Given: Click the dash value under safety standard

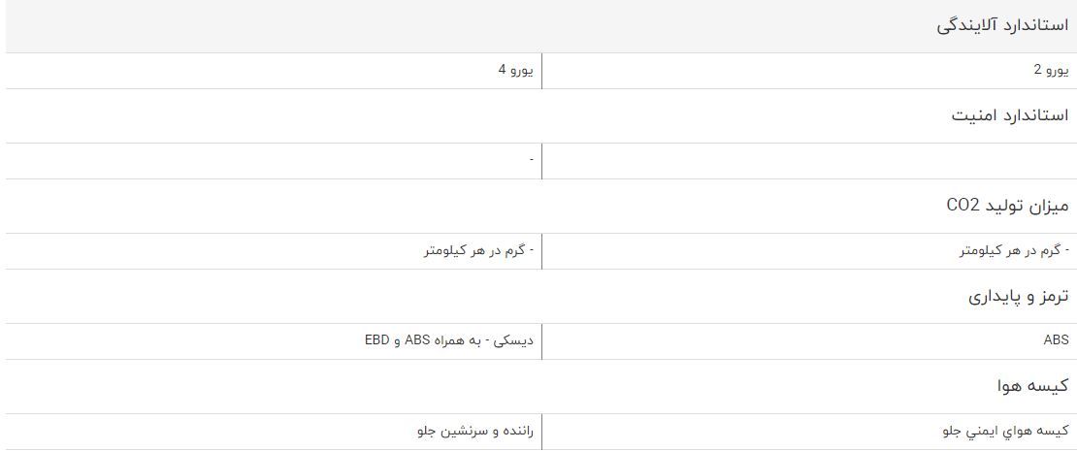Looking at the screenshot, I should (531, 160).
